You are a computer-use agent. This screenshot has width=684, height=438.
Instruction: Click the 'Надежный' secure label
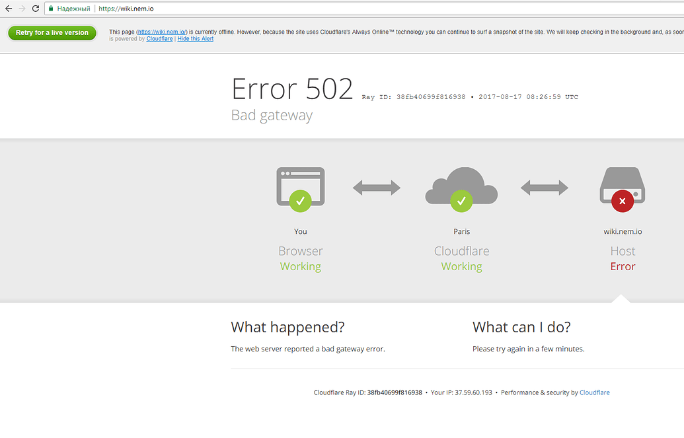[73, 9]
